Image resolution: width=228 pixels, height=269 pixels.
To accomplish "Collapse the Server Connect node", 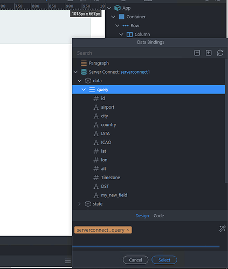I will (x=75, y=72).
